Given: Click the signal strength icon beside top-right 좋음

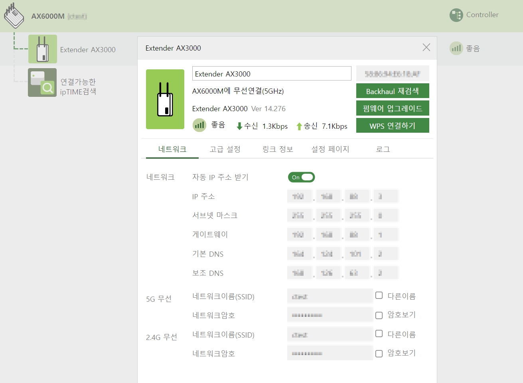Looking at the screenshot, I should (x=456, y=48).
